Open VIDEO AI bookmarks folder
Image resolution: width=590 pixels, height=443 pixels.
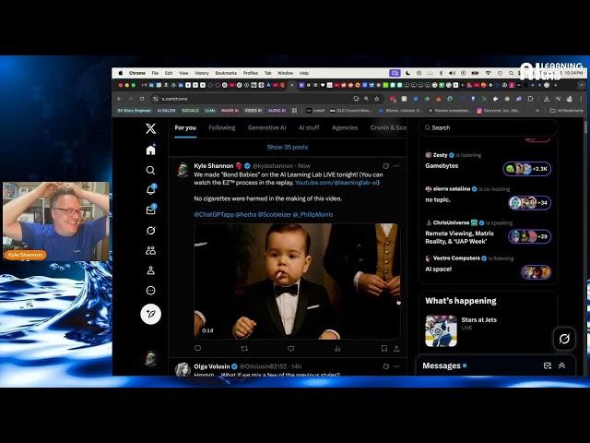tap(254, 111)
